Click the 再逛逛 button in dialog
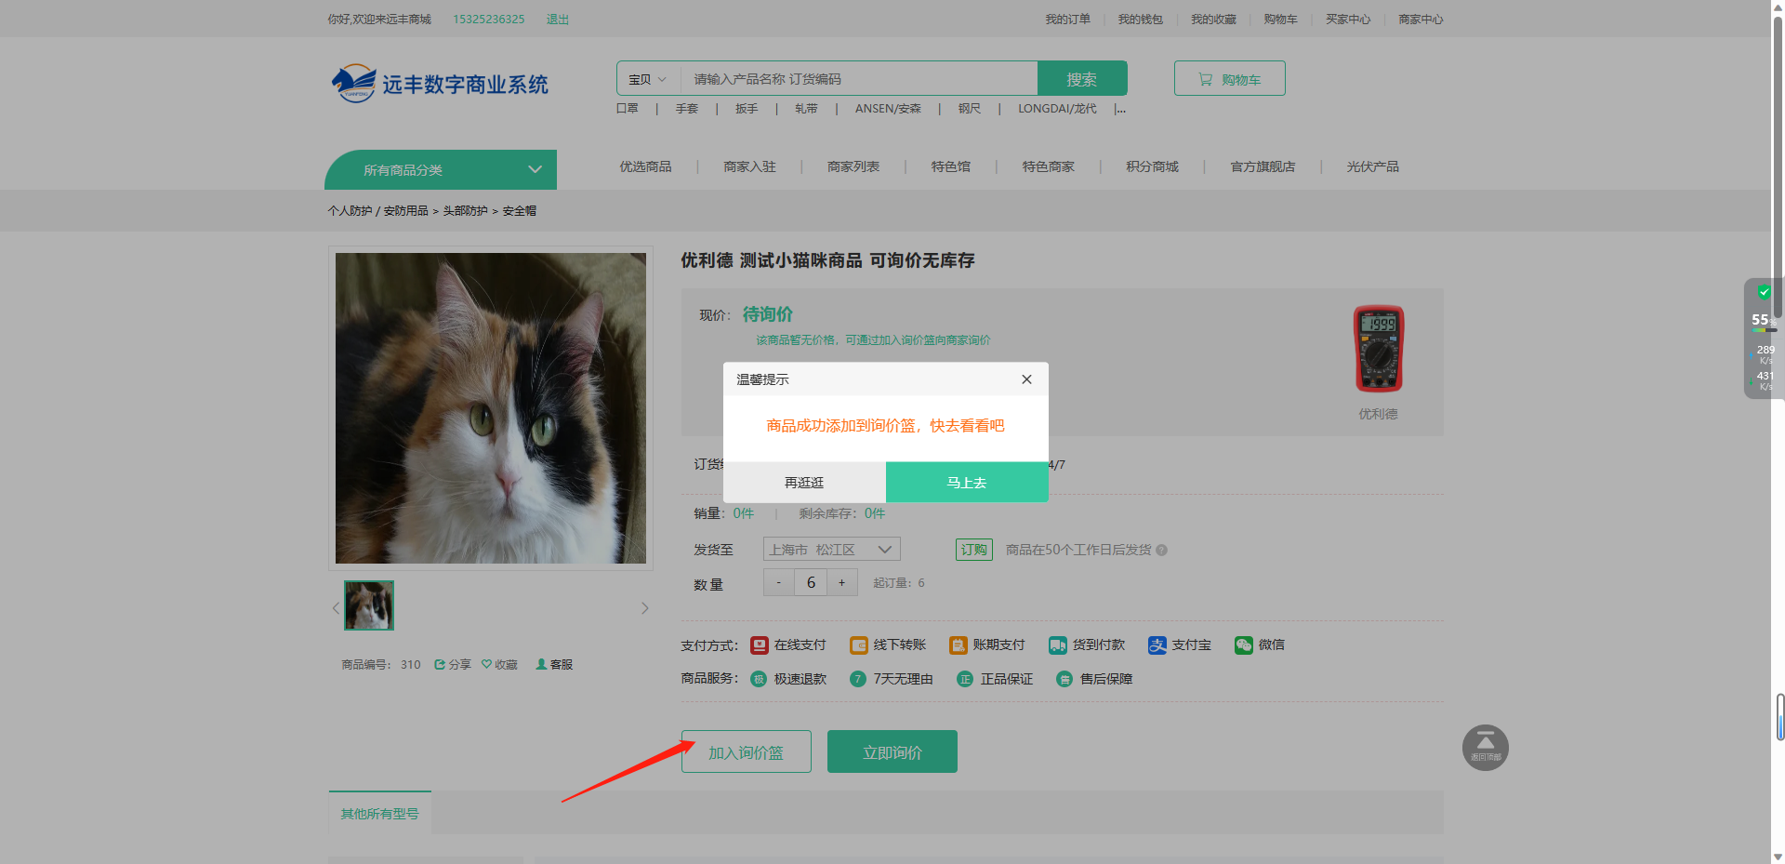 (x=804, y=483)
